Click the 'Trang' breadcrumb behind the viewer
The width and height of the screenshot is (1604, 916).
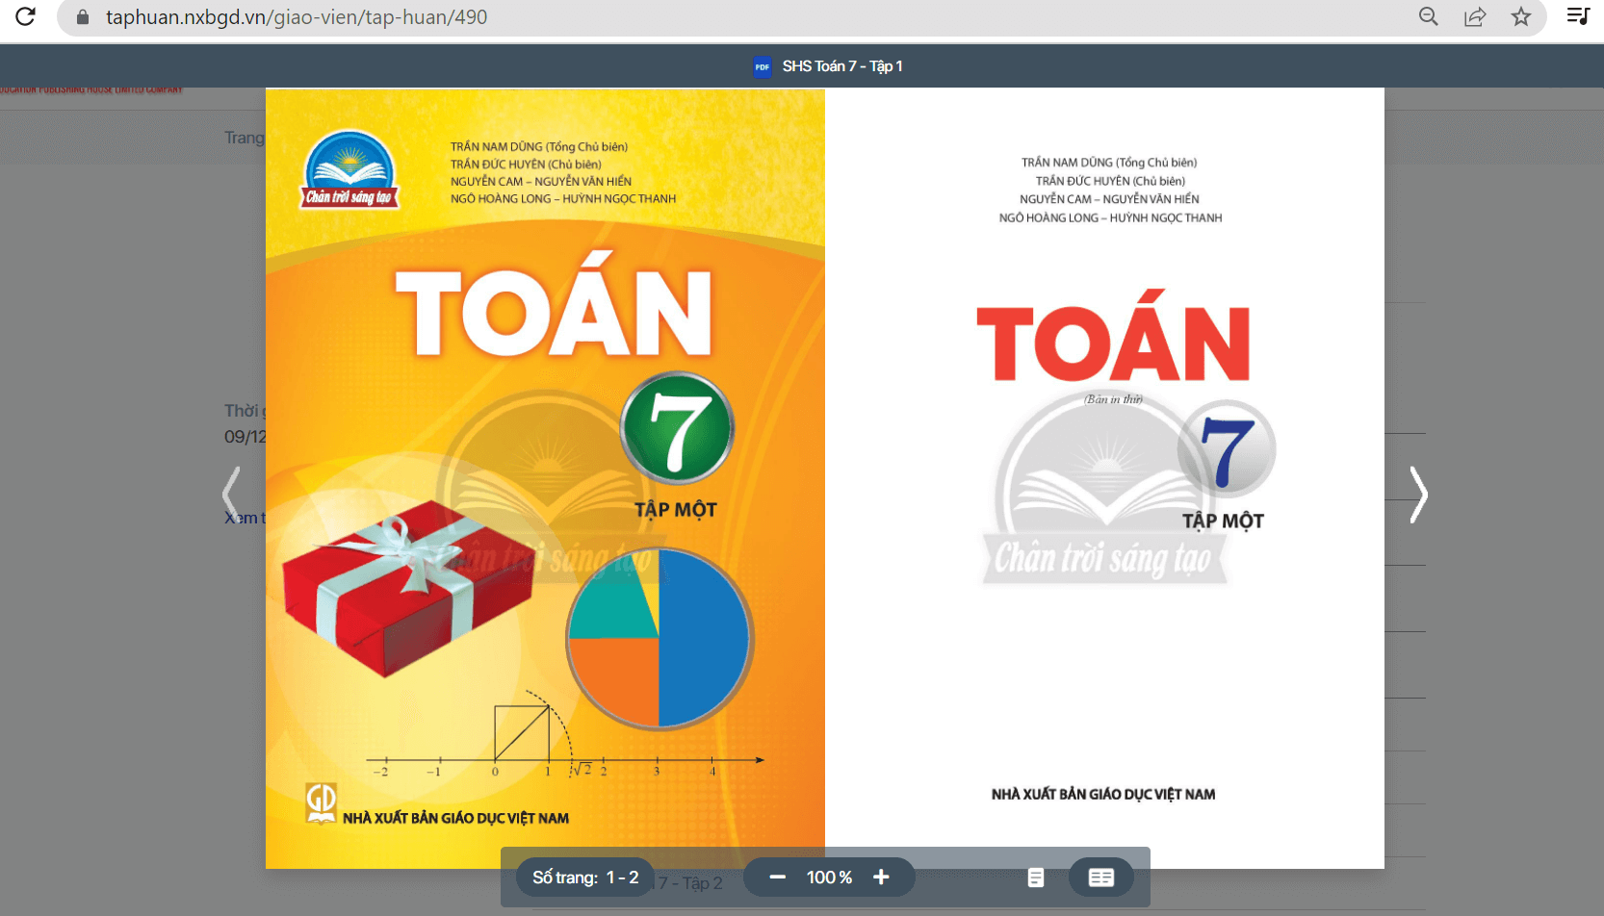(245, 138)
